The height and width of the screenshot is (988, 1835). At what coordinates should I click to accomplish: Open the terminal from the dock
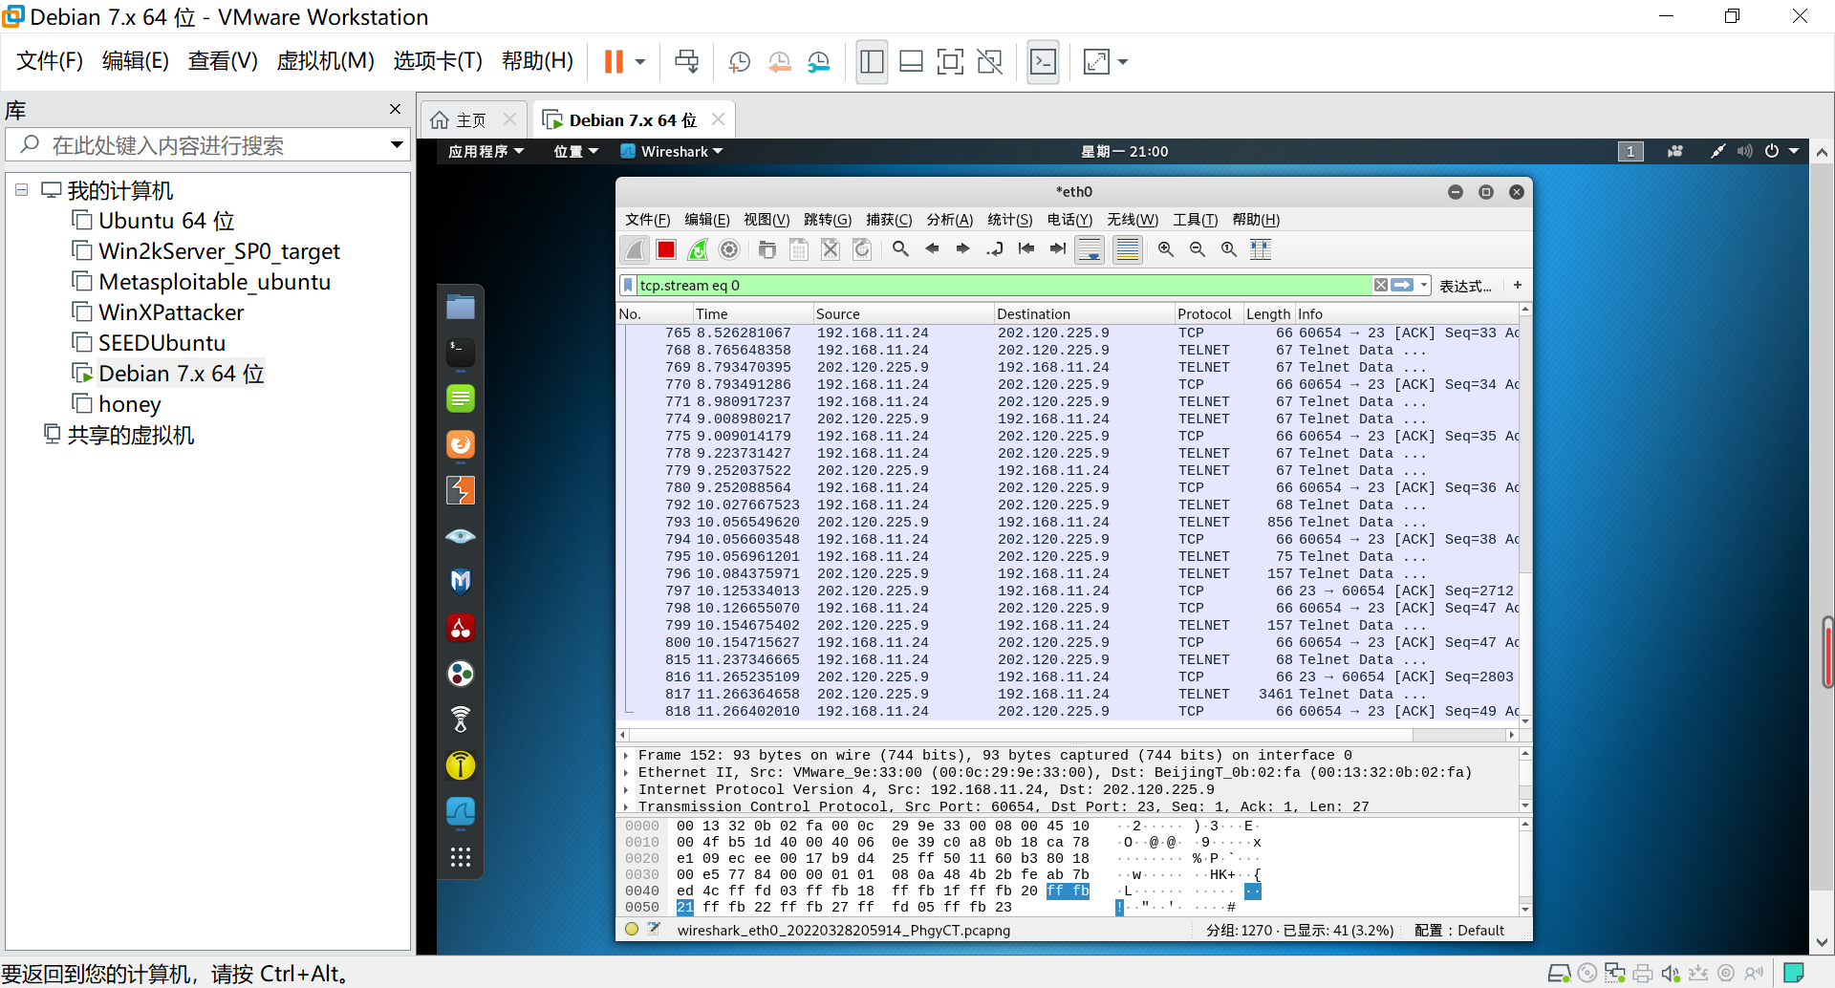click(x=461, y=352)
